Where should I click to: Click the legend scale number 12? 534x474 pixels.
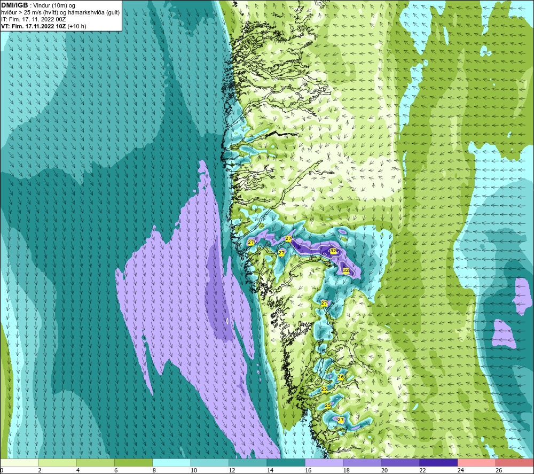pyautogui.click(x=232, y=470)
